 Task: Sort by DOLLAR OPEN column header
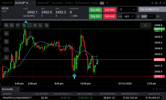(41, 94)
